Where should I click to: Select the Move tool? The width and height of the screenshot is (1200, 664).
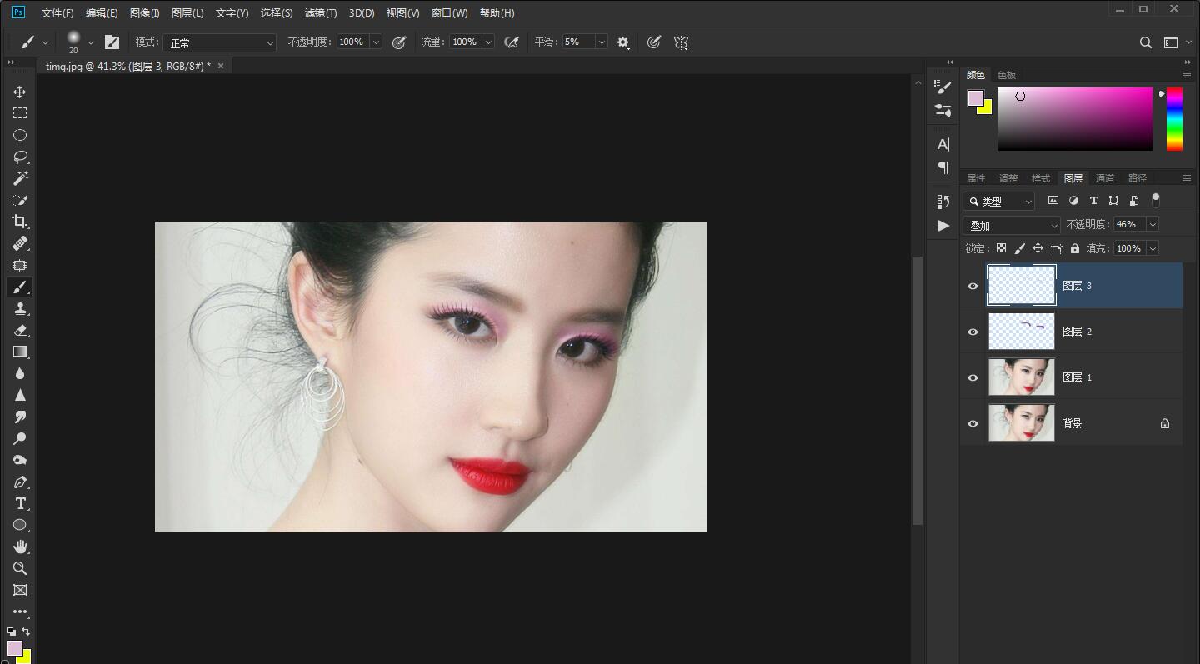click(x=20, y=92)
